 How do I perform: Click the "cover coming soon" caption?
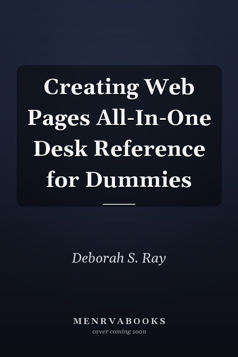[x=119, y=332]
